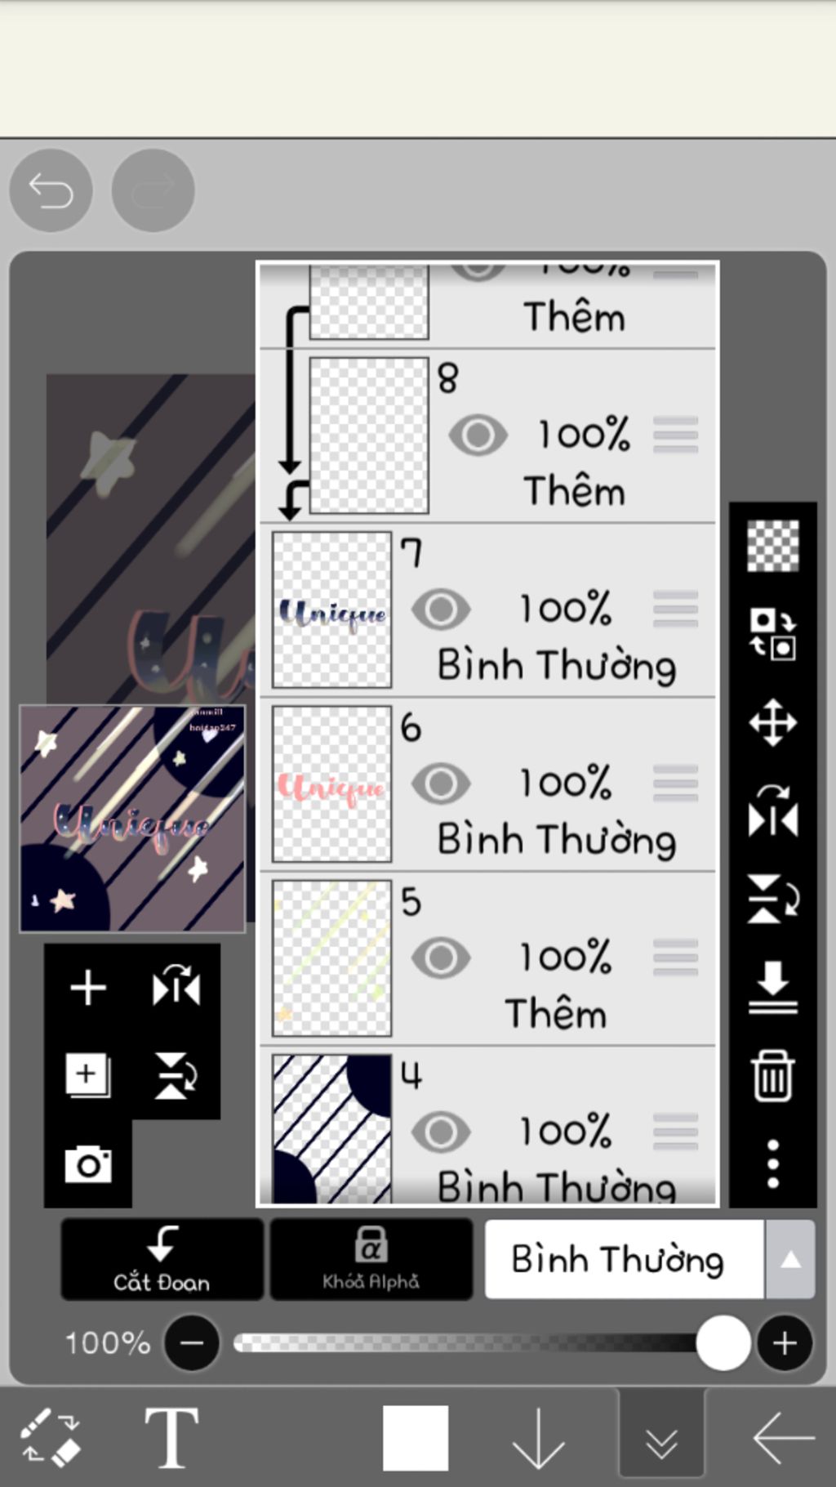This screenshot has height=1487, width=836.
Task: Tap the Khoá Alpha lock button
Action: [371, 1259]
